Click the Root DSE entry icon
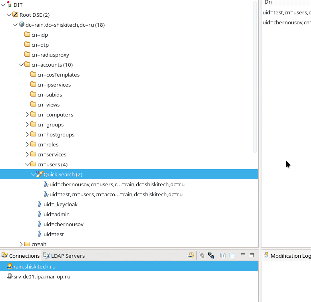 point(15,14)
